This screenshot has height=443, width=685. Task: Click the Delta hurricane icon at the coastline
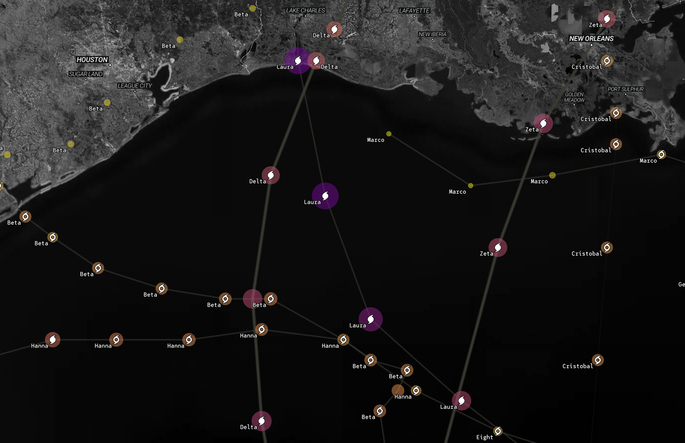(317, 60)
